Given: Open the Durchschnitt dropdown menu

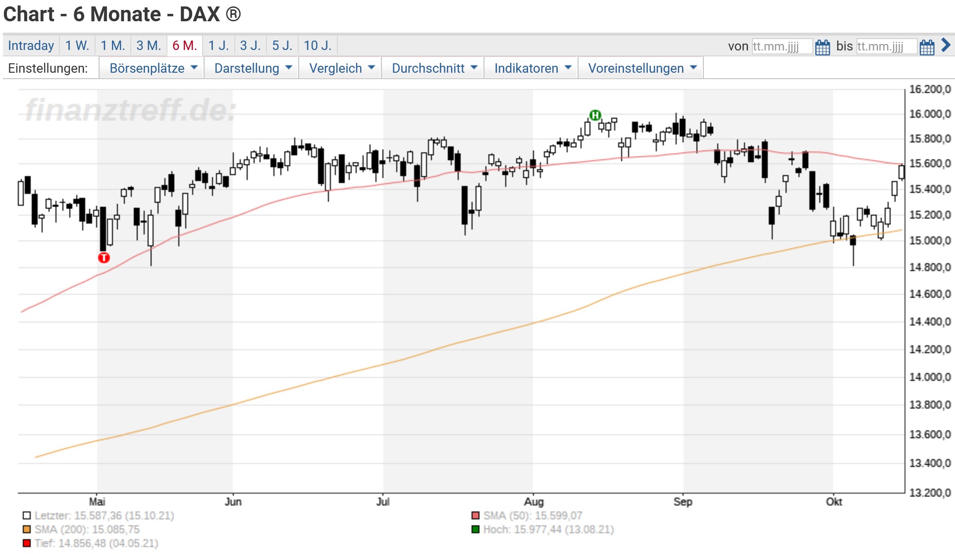Looking at the screenshot, I should click(434, 68).
